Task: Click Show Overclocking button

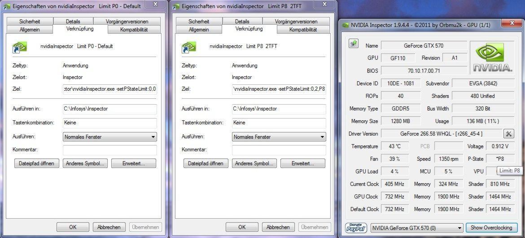Action: pos(491,228)
